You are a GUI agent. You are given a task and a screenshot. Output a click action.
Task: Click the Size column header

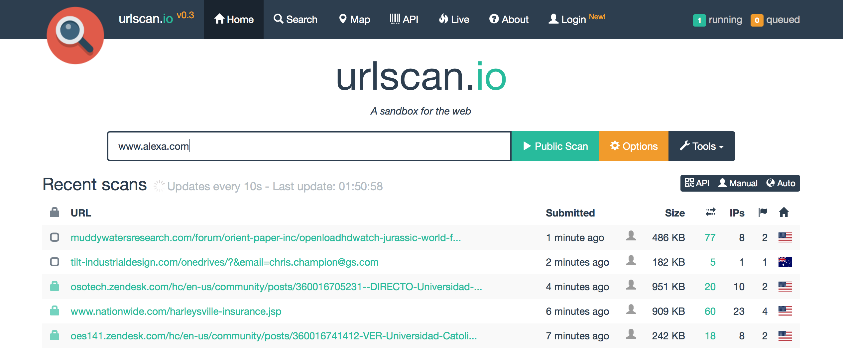(675, 213)
